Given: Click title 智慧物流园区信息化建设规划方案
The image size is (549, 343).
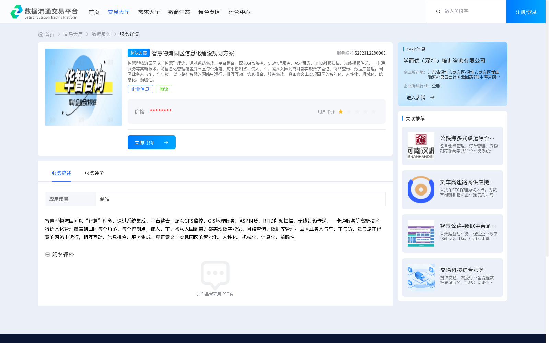Looking at the screenshot, I should pos(193,53).
